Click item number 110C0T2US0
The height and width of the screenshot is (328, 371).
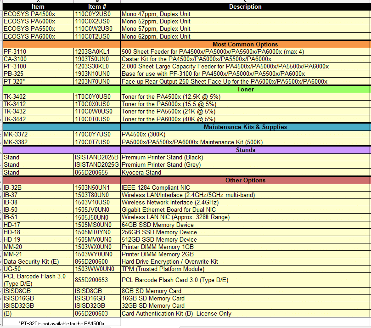92,36
